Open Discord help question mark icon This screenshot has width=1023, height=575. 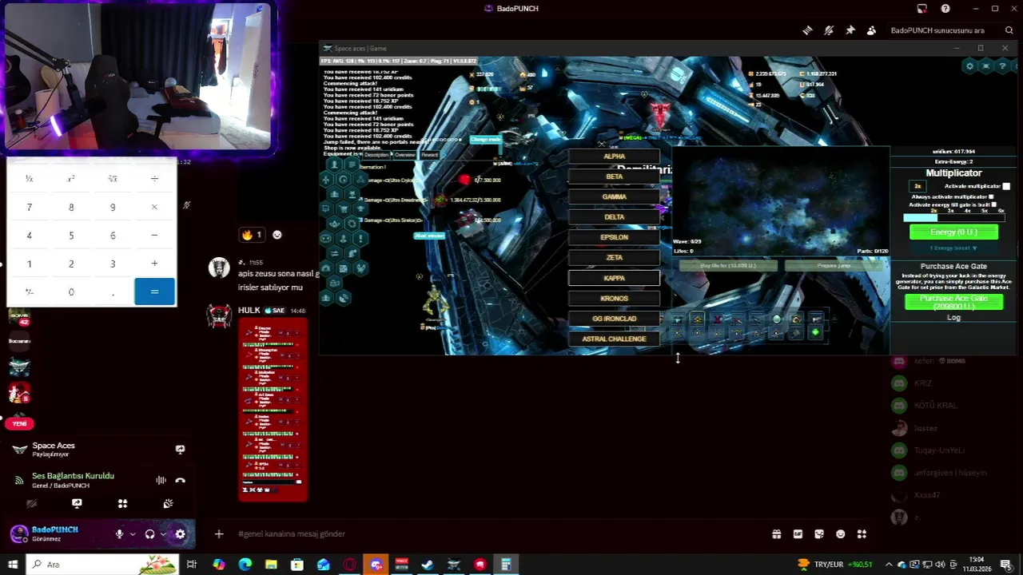945,9
